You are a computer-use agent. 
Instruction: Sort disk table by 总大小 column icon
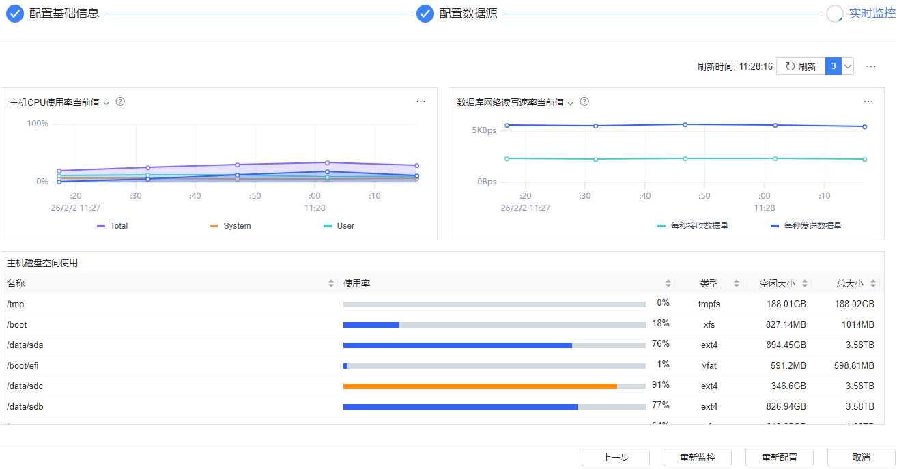point(873,283)
